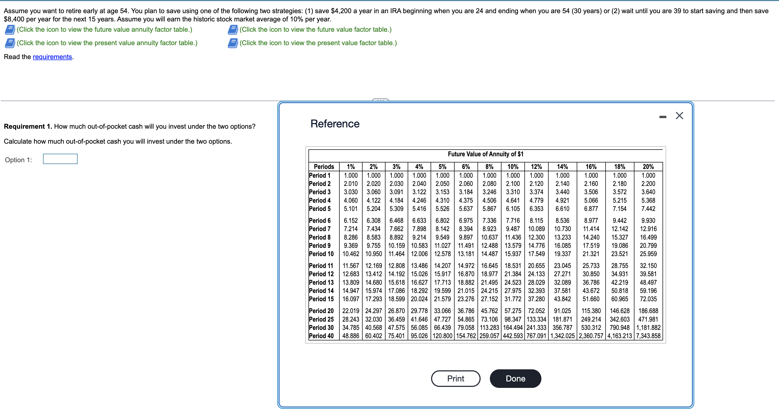Open the future value factor table icon
This screenshot has height=416, width=779.
pos(232,30)
